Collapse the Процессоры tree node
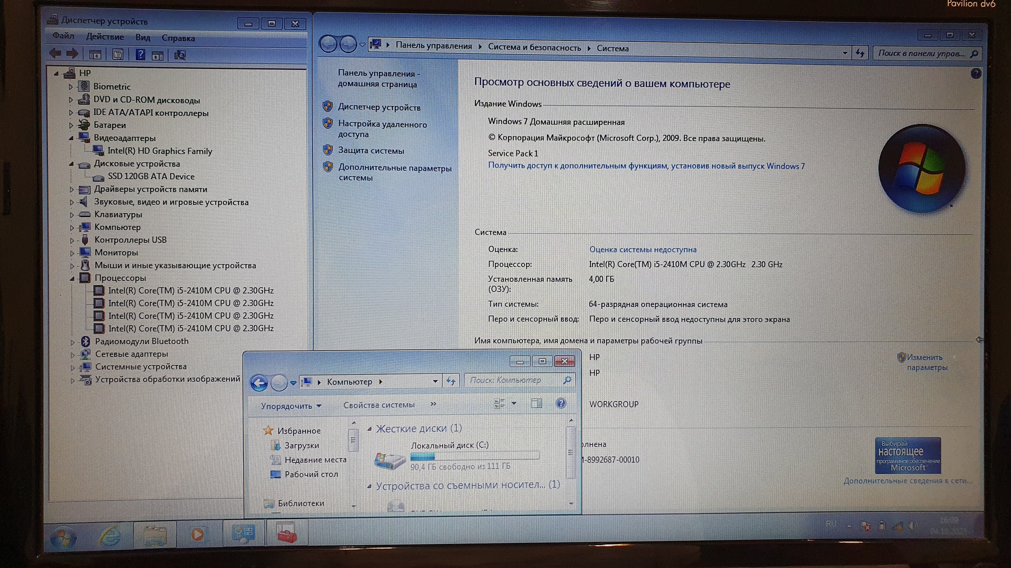The width and height of the screenshot is (1011, 568). (x=72, y=278)
